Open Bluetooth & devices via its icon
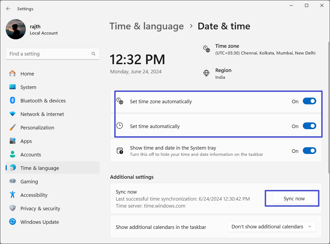The width and height of the screenshot is (330, 244). tap(12, 101)
